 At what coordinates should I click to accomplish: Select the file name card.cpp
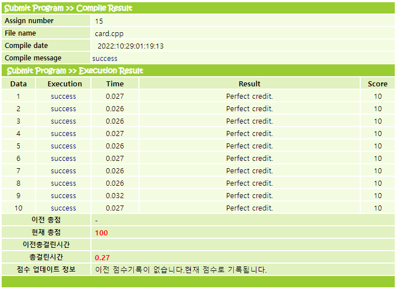coord(109,34)
